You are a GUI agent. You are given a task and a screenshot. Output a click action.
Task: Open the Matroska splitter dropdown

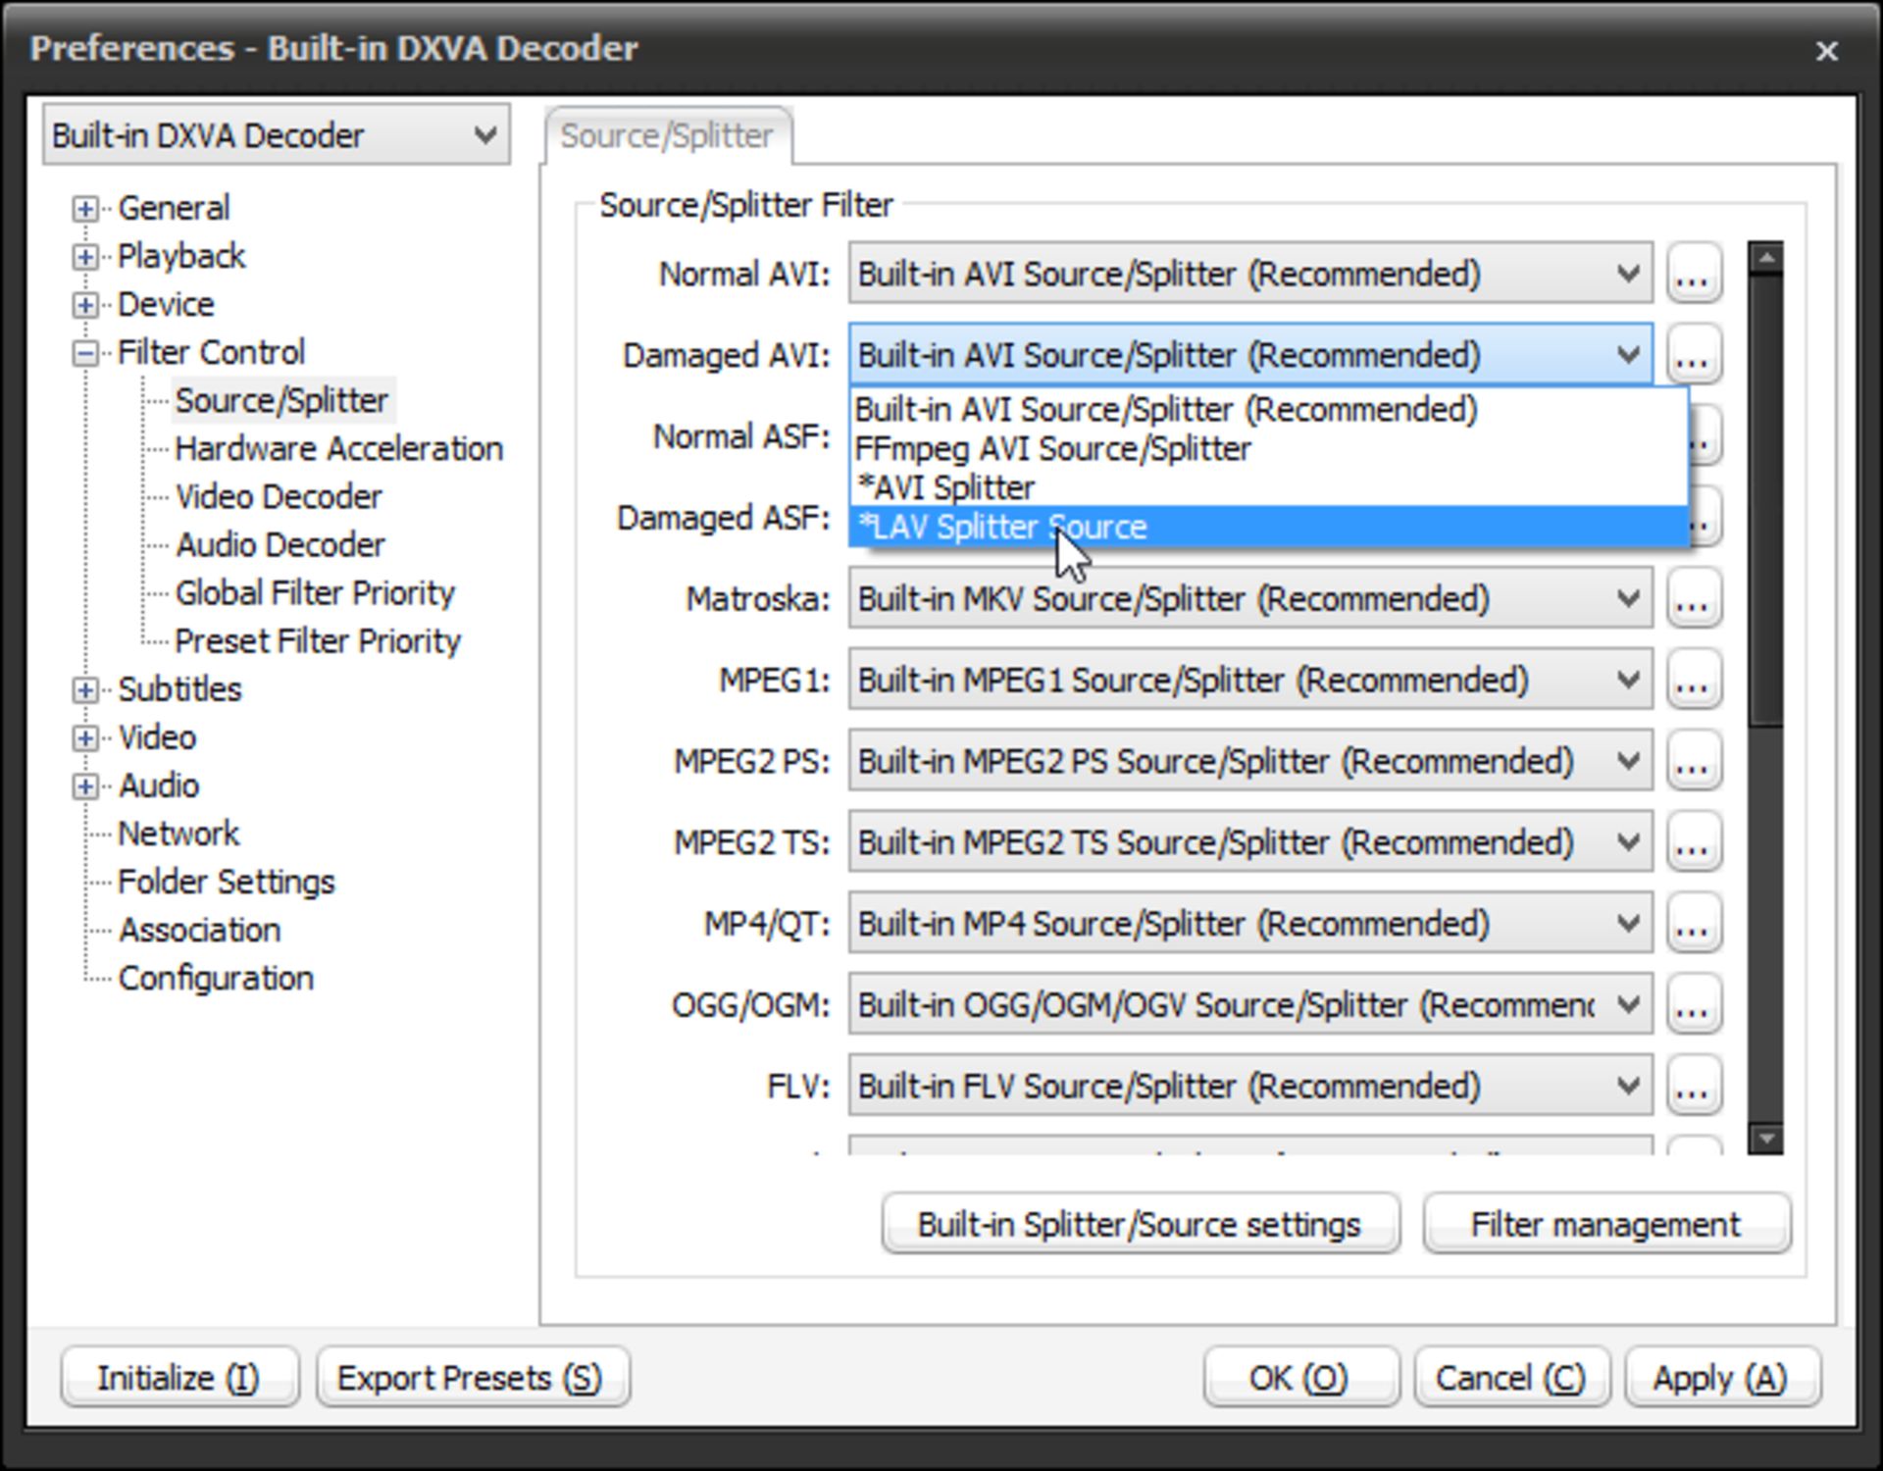tap(1249, 599)
